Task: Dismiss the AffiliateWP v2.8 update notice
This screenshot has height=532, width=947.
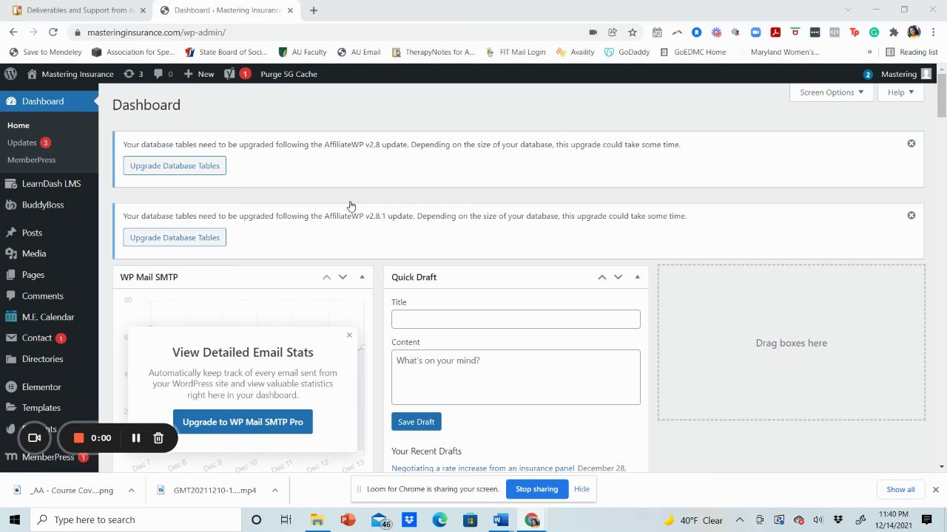Action: click(x=911, y=143)
